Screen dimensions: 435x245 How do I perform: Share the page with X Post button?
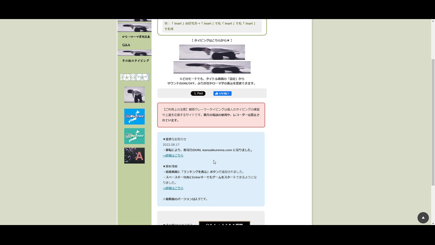click(x=198, y=93)
